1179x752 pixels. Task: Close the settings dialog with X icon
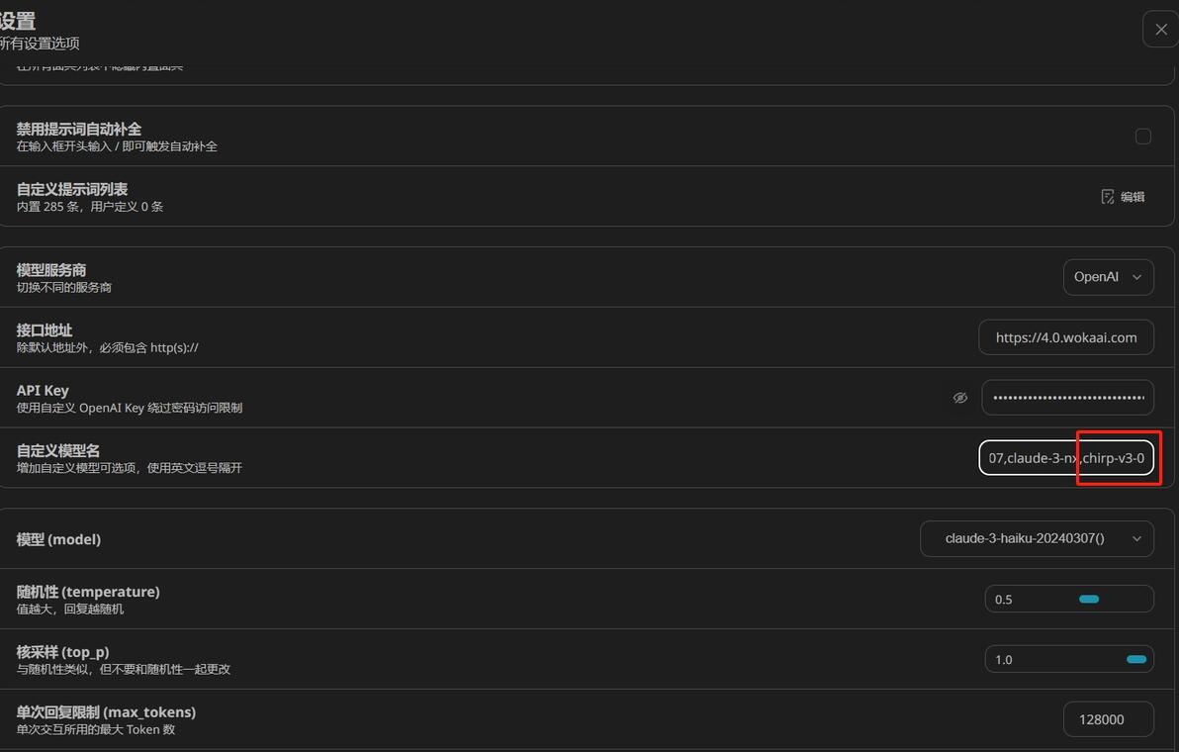[x=1161, y=30]
